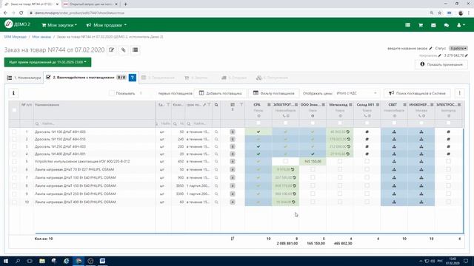Viewport: 474px width, 266px height.
Task: Expand the 'Мои закупки' menu
Action: (x=59, y=25)
